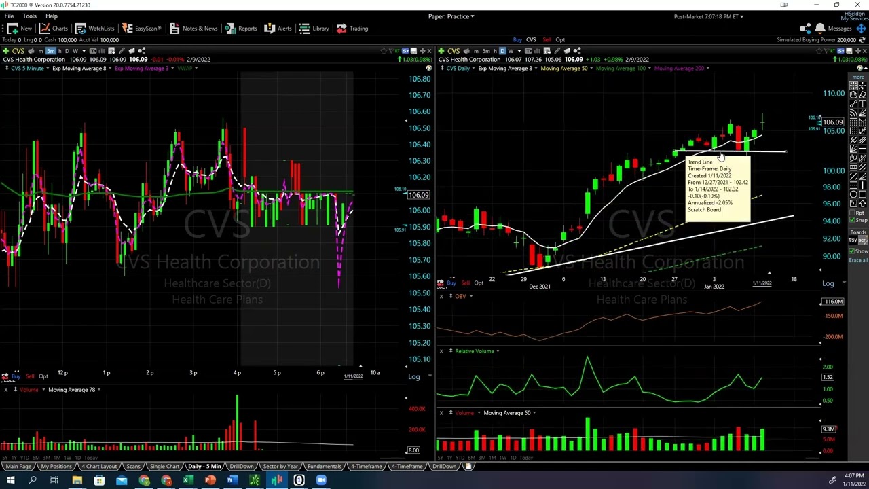Add indicator with green plus on 5-minute chart
The image size is (869, 489).
click(x=6, y=50)
